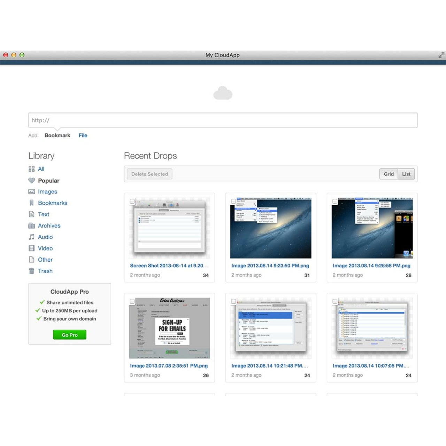
Task: Switch to Grid view
Action: tap(389, 174)
